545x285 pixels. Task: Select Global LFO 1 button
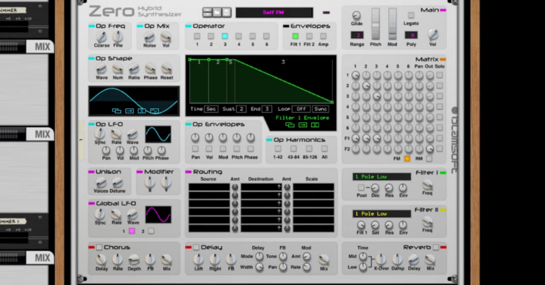click(132, 231)
